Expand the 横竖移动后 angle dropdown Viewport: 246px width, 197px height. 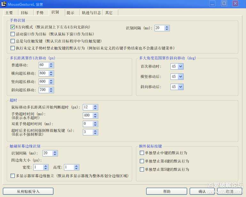[x=180, y=77]
